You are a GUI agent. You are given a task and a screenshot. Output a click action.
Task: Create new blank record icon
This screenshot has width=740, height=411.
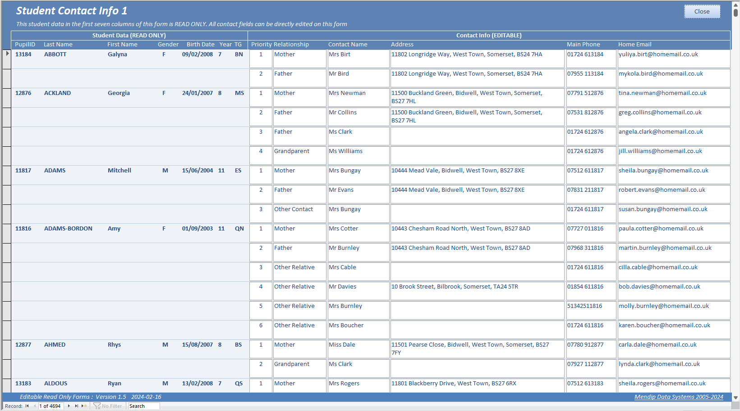click(84, 406)
